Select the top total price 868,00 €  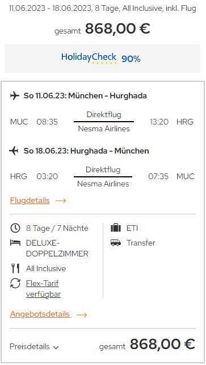tap(117, 28)
